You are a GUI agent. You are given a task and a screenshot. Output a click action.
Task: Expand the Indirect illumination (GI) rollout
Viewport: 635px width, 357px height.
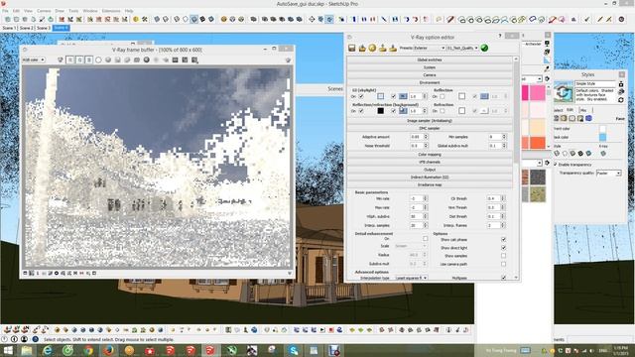tap(430, 178)
